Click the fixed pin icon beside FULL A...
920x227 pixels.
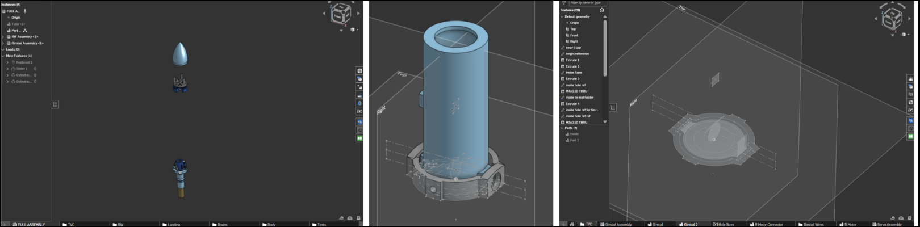pos(24,11)
